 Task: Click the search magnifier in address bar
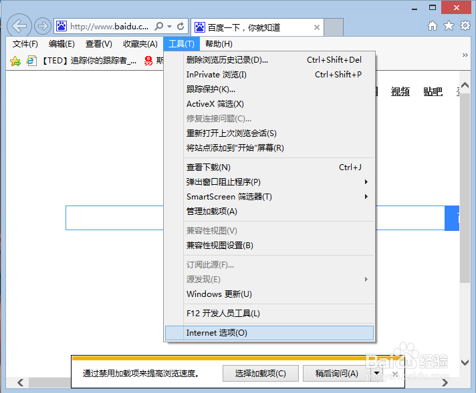(x=158, y=27)
